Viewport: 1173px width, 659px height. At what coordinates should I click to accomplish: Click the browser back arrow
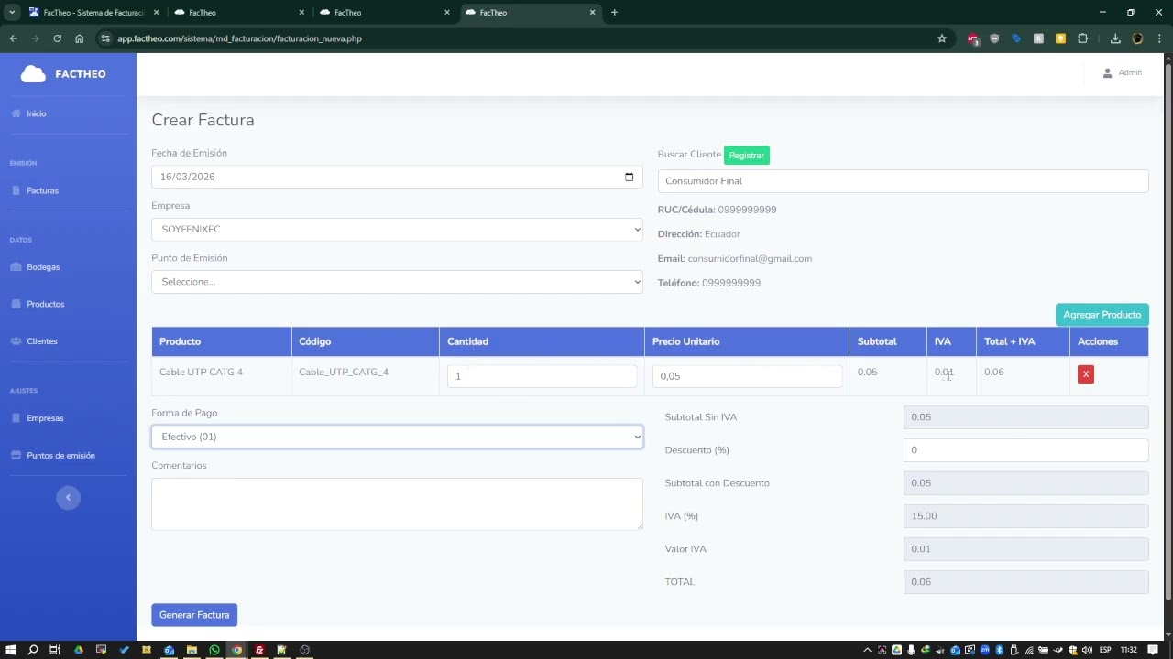(13, 38)
